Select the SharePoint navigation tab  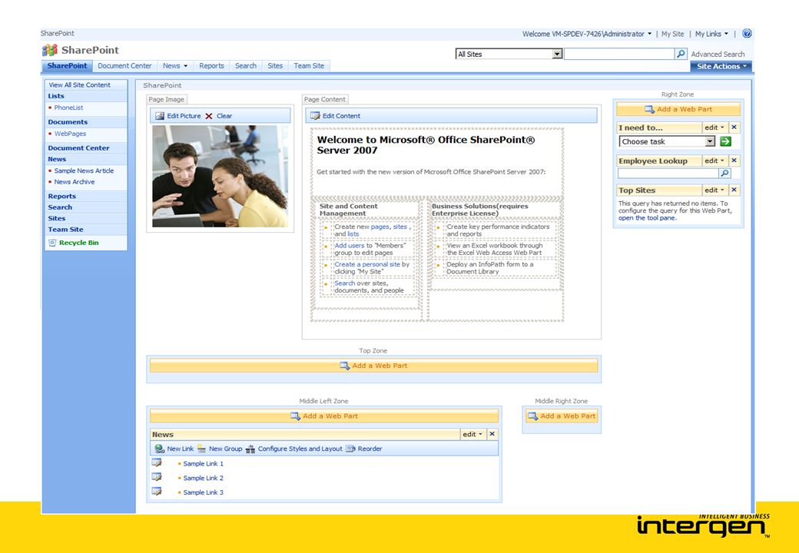(x=67, y=66)
